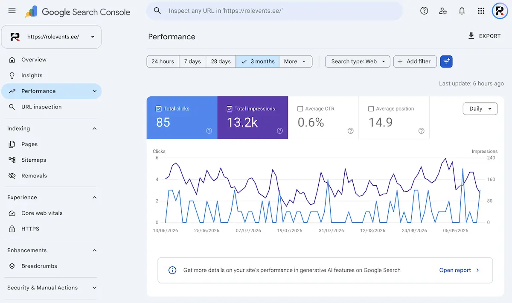This screenshot has width=512, height=303.
Task: Collapse the Enhancements section
Action: [95, 251]
